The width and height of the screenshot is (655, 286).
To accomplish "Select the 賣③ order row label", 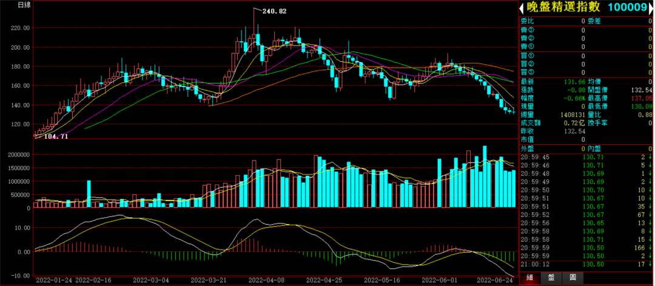I will coord(527,30).
